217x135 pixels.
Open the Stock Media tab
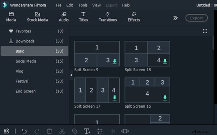pyautogui.click(x=37, y=17)
